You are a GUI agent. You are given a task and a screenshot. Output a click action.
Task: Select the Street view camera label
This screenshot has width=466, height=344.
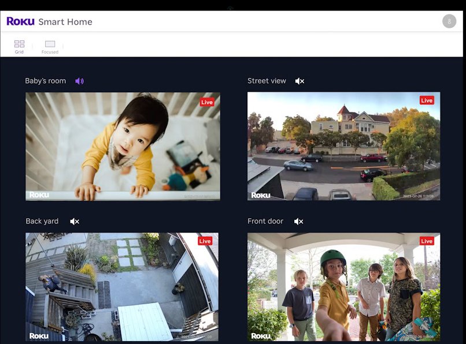[267, 81]
